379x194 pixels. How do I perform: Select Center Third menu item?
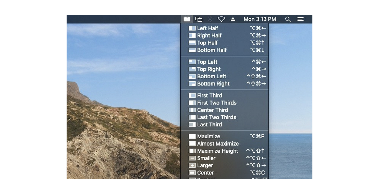click(x=224, y=110)
